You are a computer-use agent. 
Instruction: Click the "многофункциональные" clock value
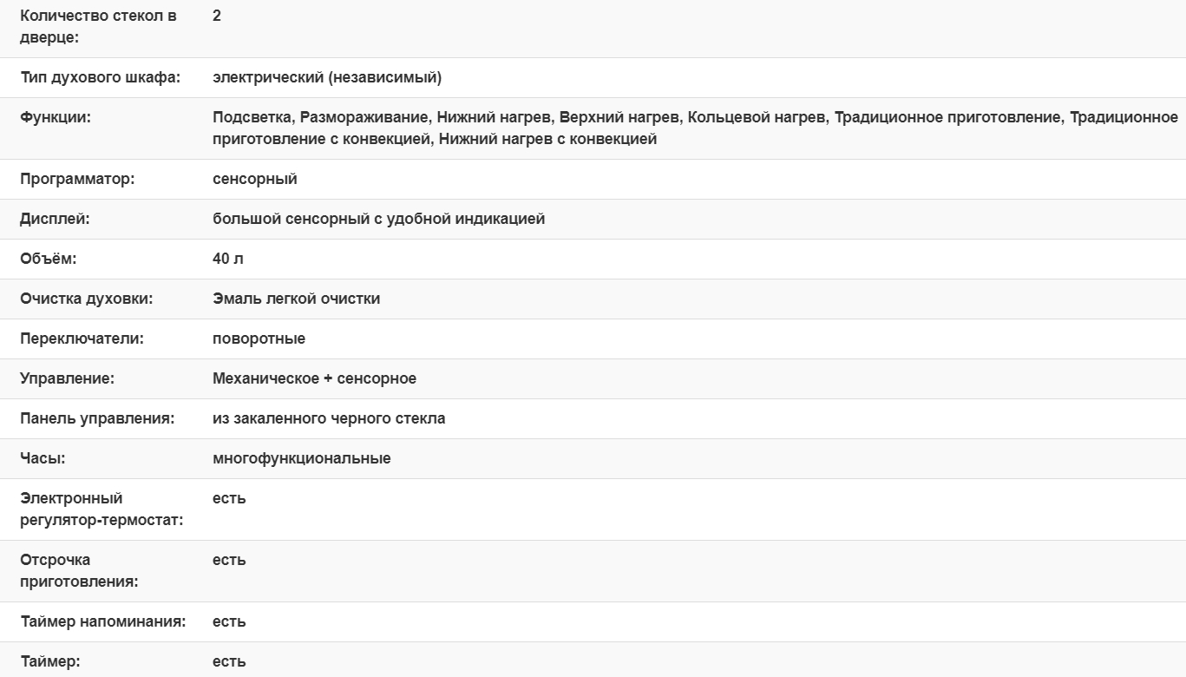point(301,458)
